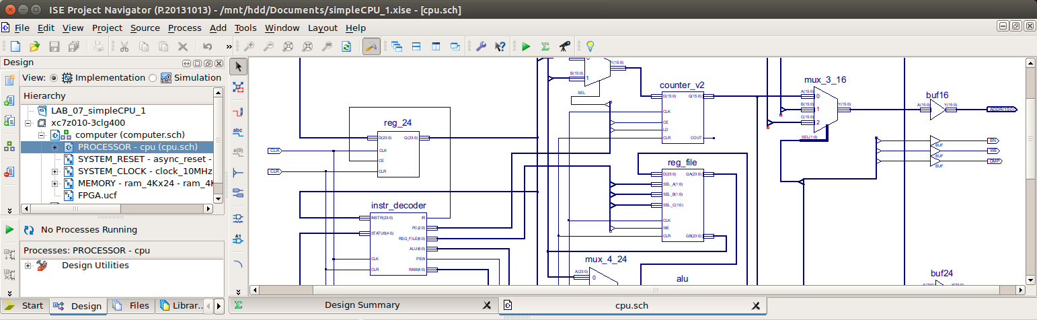Close the cpu.sch tab

(x=756, y=306)
